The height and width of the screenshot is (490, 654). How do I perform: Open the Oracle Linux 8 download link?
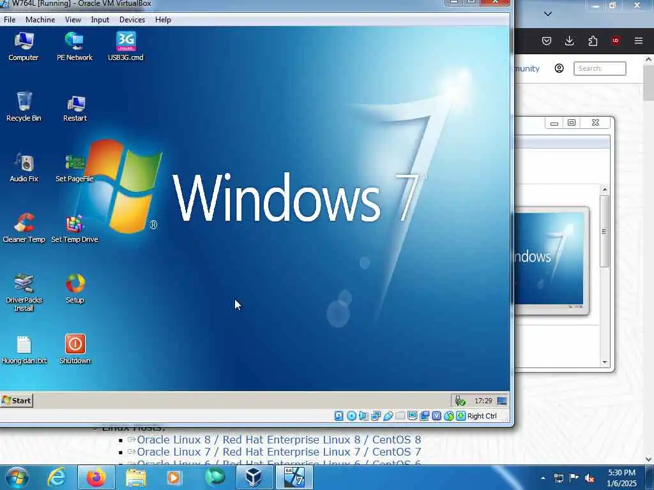pos(278,440)
